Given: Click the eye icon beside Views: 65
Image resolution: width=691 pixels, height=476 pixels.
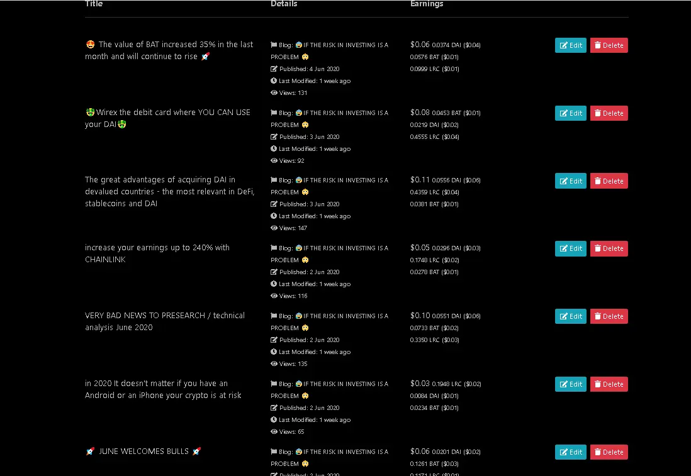Looking at the screenshot, I should (x=274, y=431).
